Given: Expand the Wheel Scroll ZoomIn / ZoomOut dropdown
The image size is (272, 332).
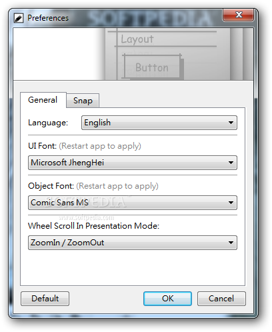Looking at the screenshot, I should point(133,243).
